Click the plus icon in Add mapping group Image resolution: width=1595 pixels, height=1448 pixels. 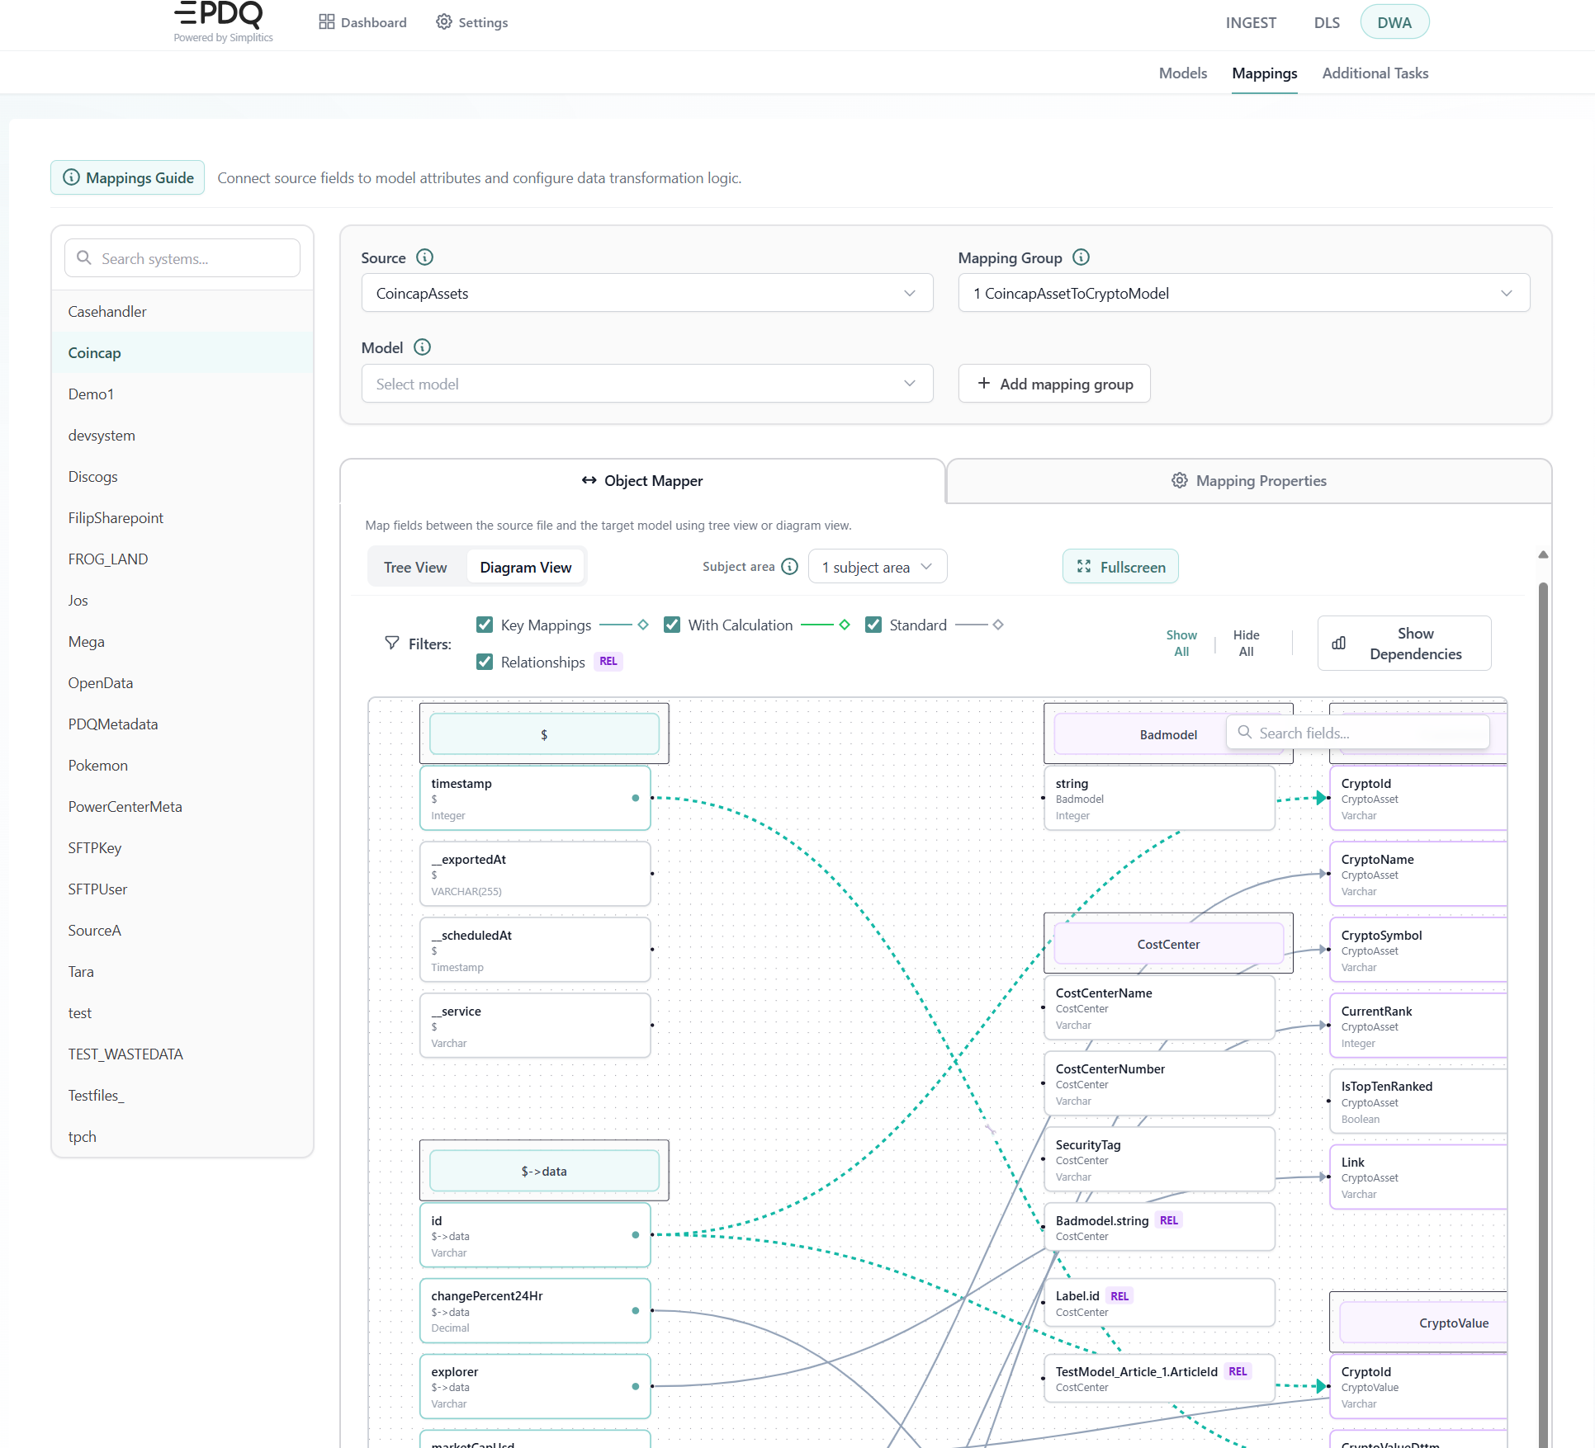click(983, 384)
